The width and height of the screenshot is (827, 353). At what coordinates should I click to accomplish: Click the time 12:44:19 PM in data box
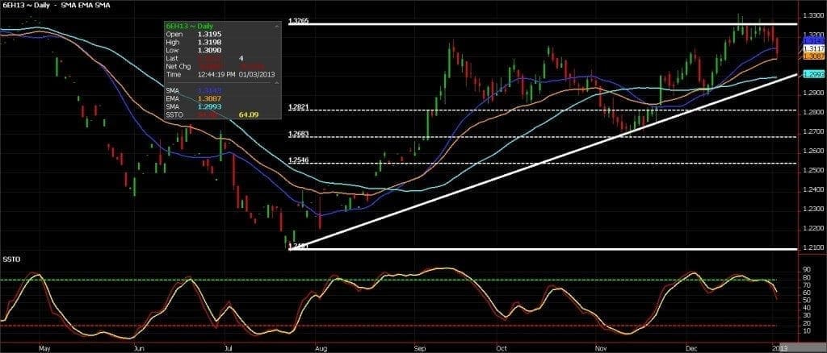(216, 75)
